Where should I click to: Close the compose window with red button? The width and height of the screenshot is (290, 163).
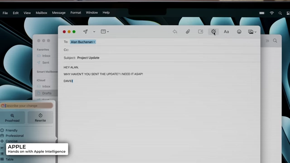coord(64,32)
